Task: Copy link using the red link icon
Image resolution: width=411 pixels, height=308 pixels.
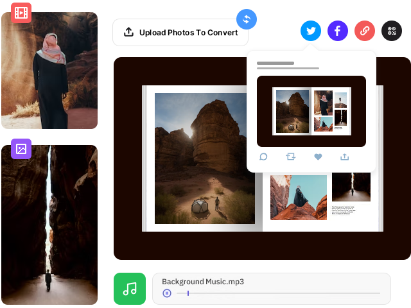Action: (365, 31)
